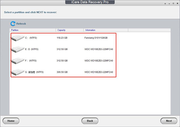This screenshot has height=127, width=180.
Task: Click WDC WD10EZEX-22MFCA0 in the G: row
Action: [x=99, y=72]
